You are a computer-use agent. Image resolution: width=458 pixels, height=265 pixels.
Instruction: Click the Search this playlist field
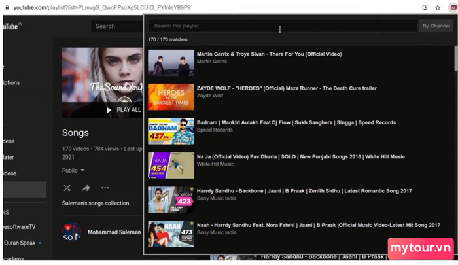tap(283, 26)
